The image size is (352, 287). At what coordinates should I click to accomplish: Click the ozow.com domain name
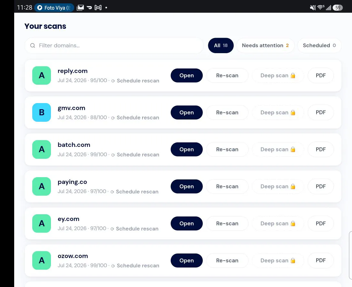coord(73,256)
